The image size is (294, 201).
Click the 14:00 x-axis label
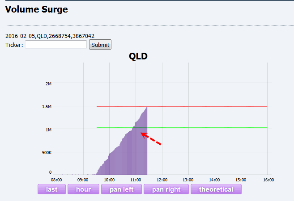[x=214, y=180]
